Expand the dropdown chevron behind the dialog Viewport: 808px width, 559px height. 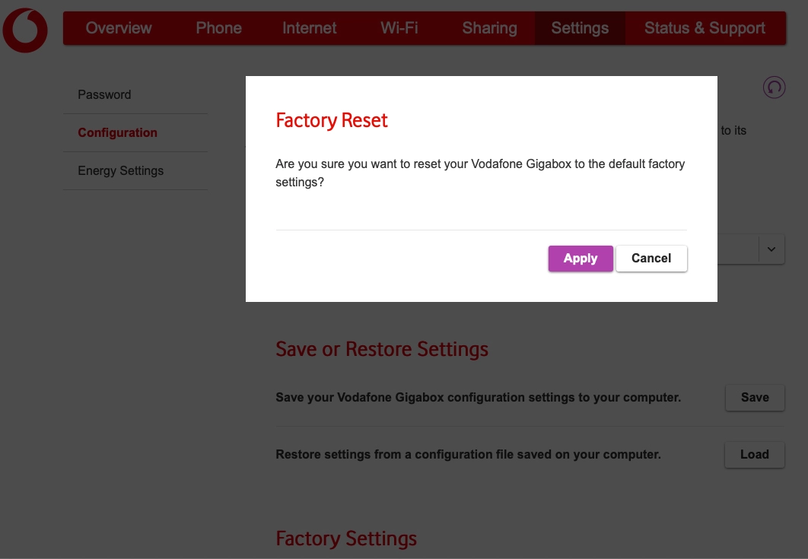coord(771,249)
